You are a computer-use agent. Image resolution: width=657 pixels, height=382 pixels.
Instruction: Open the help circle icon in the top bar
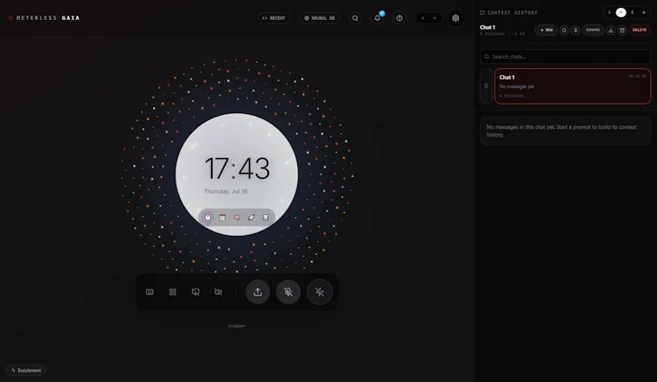tap(399, 18)
